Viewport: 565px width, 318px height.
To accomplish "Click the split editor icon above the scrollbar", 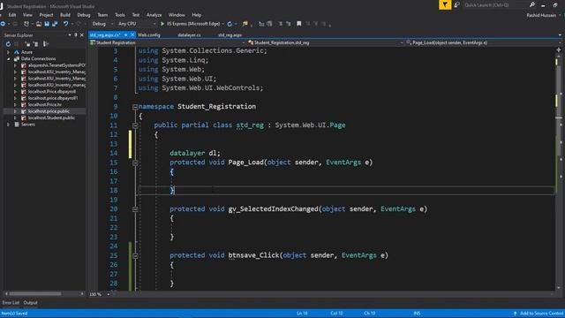I will 559,49.
